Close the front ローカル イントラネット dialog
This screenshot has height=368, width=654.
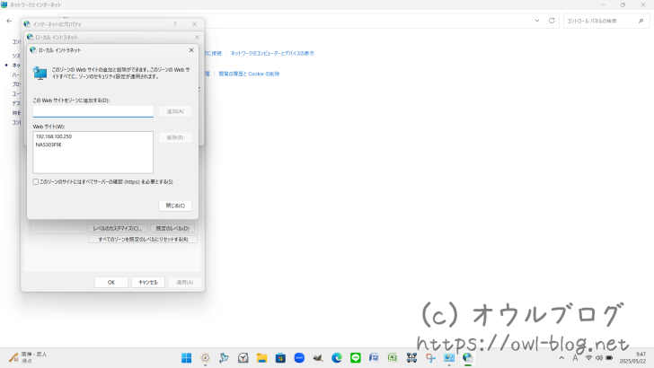(191, 50)
